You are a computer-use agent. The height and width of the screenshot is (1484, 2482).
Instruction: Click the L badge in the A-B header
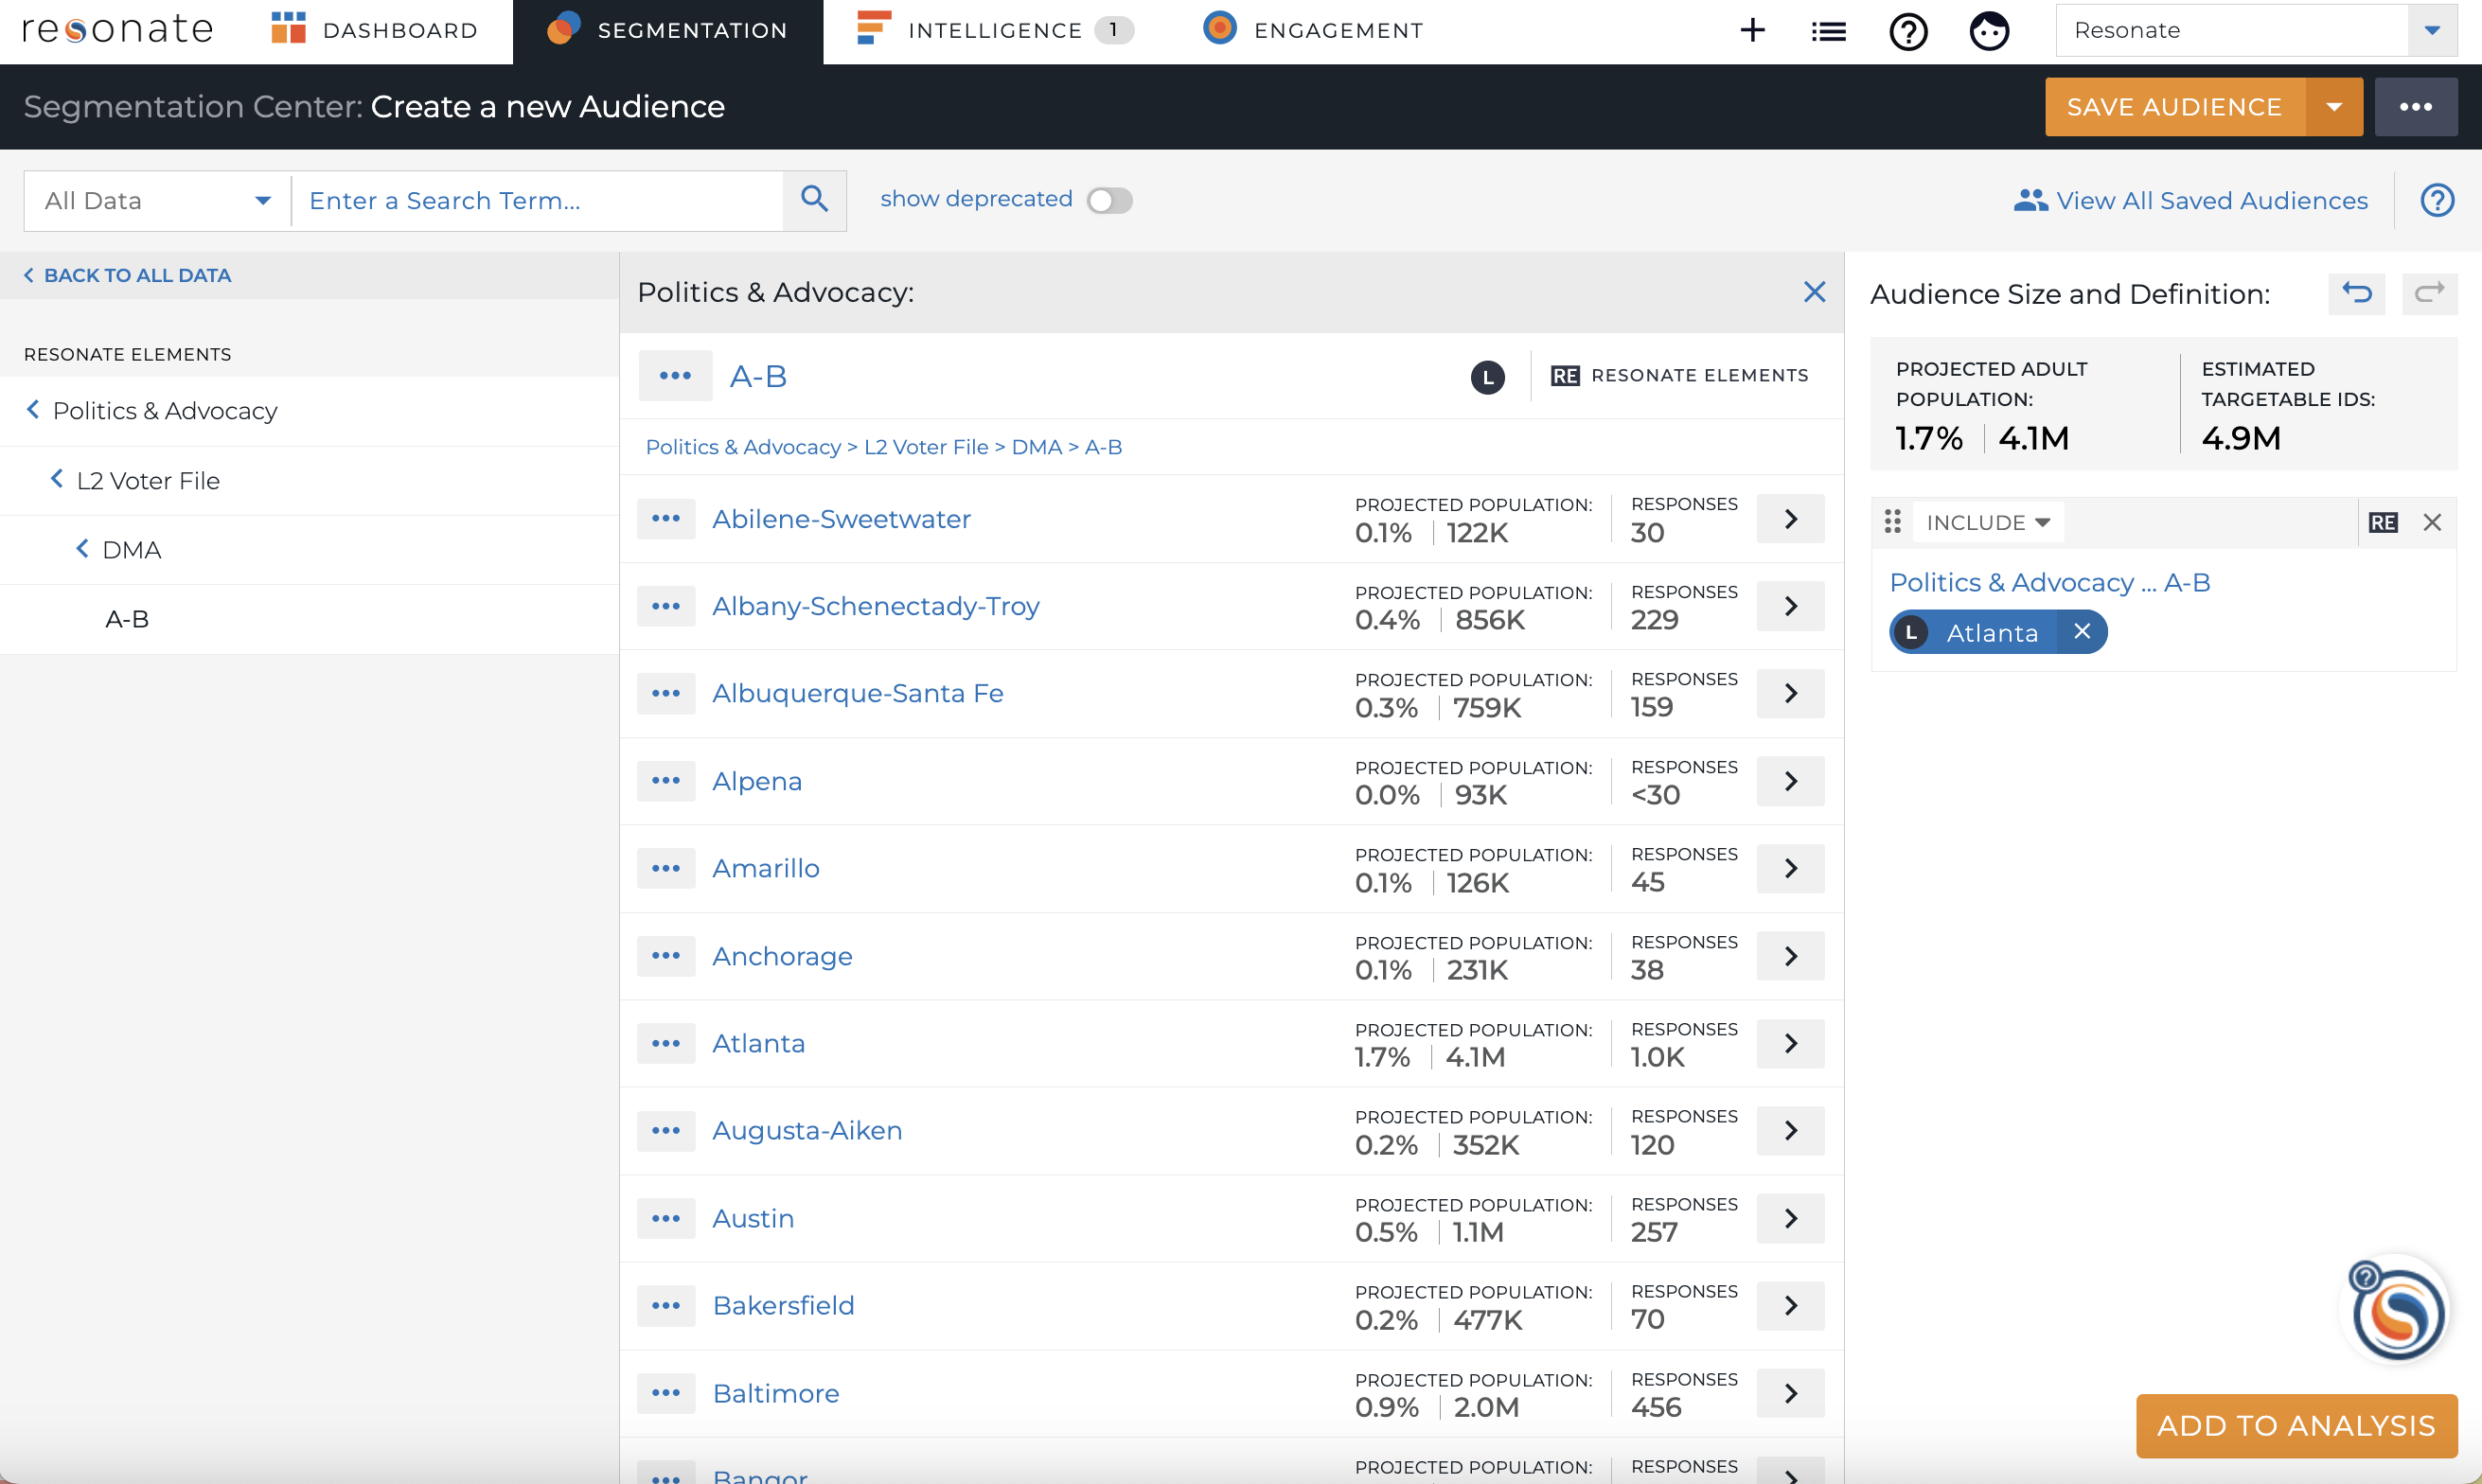point(1487,377)
